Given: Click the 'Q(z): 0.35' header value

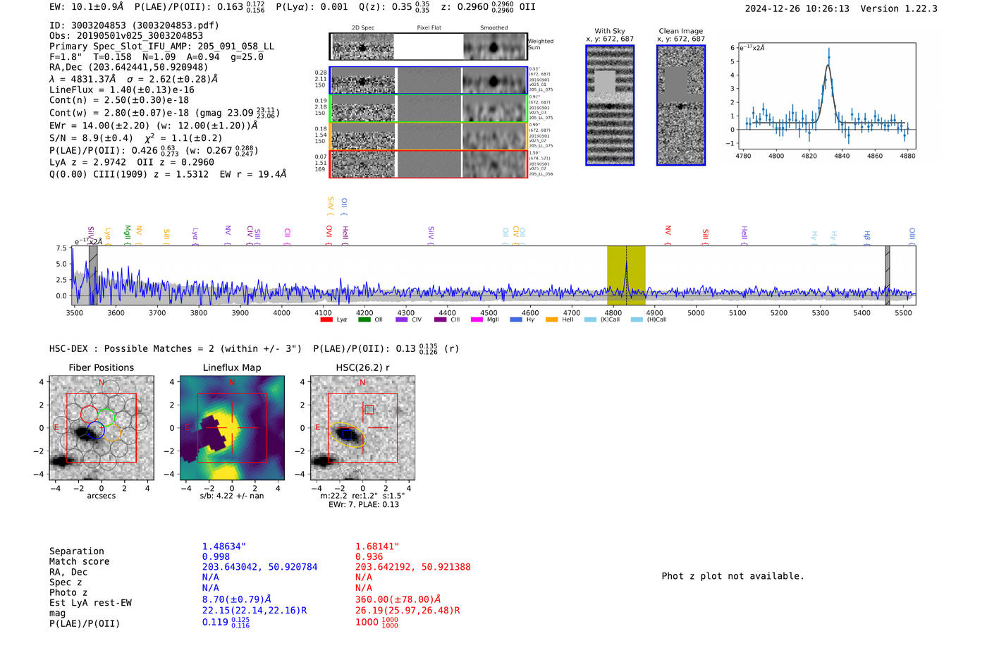Looking at the screenshot, I should click(x=393, y=7).
